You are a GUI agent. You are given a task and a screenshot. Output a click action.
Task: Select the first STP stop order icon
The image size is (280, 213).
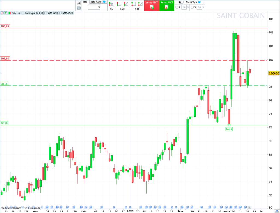(x=133, y=4)
